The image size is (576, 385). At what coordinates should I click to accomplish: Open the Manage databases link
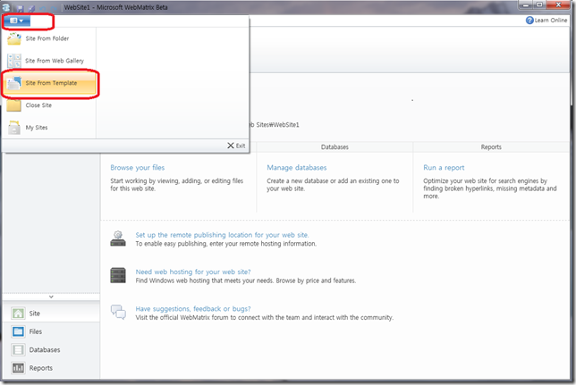pos(296,168)
